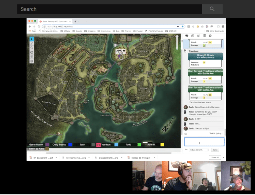Click the chat message input box

pos(204,142)
